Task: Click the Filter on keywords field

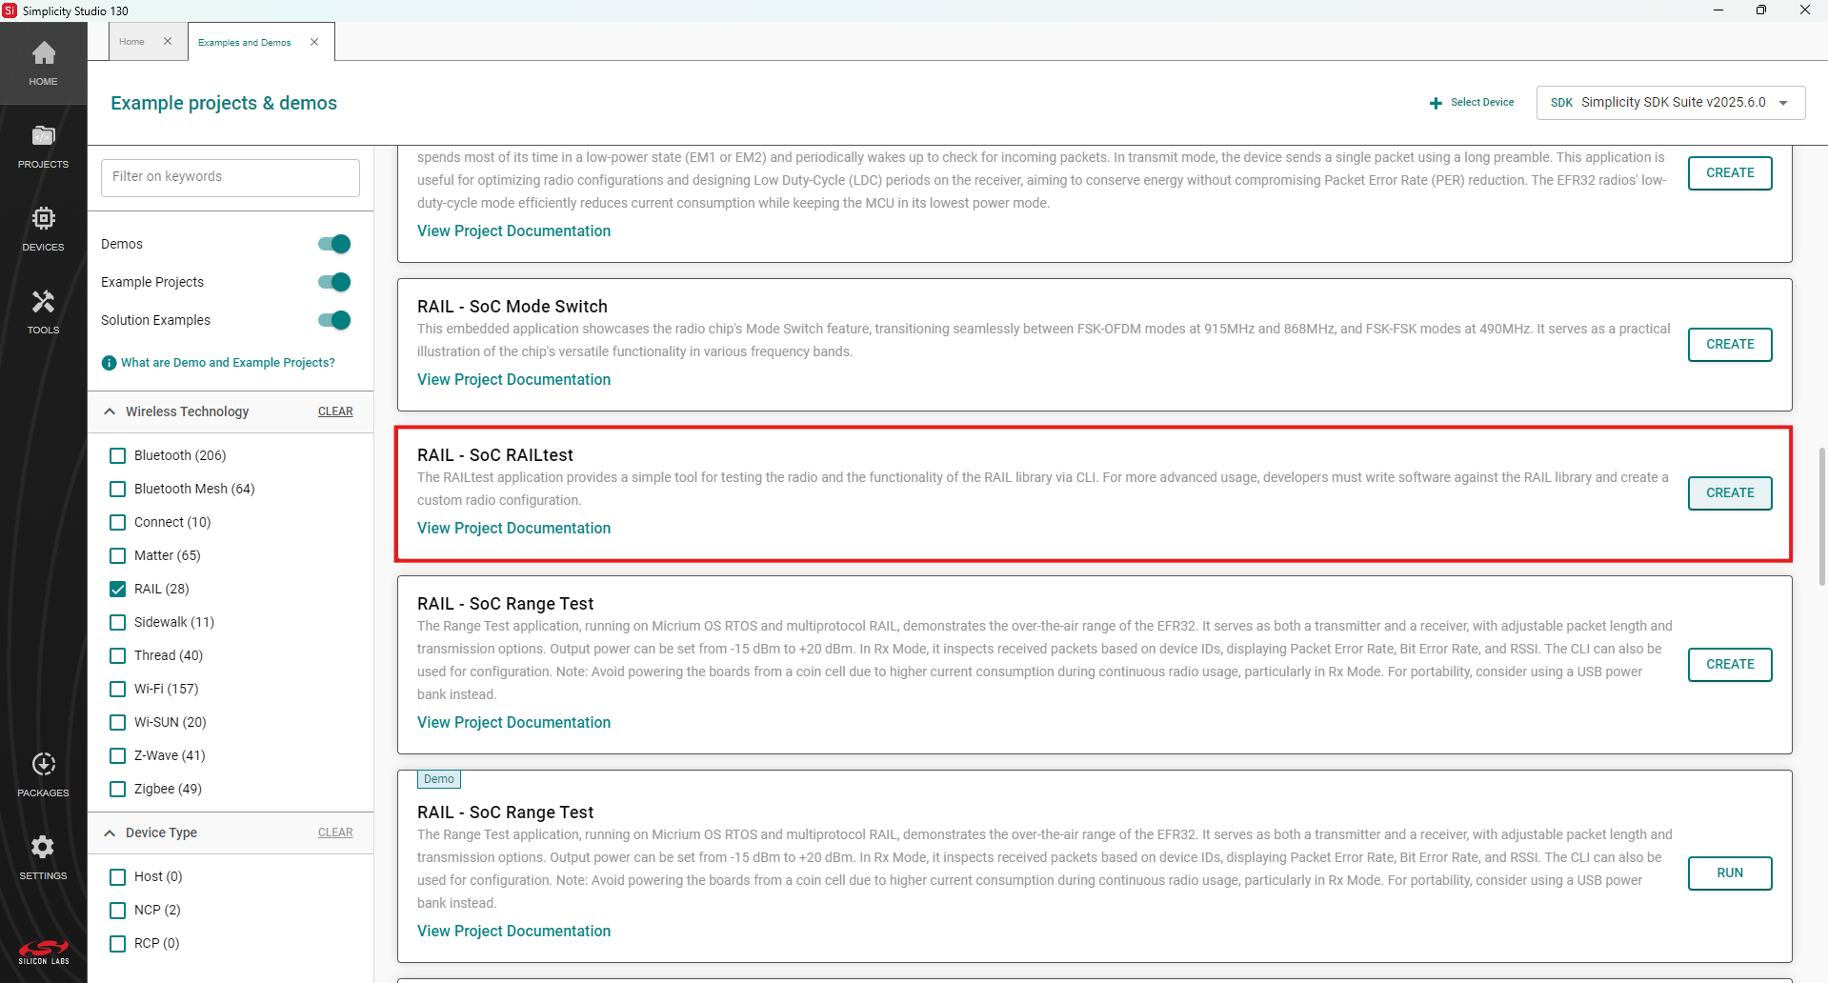Action: pos(230,177)
